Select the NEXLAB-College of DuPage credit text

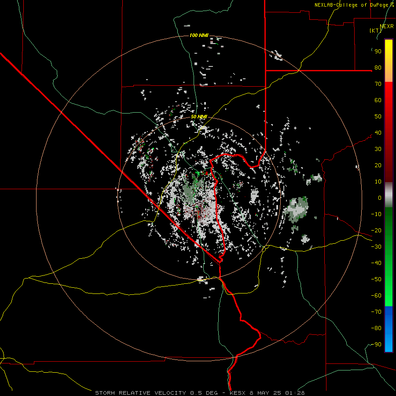354,5
